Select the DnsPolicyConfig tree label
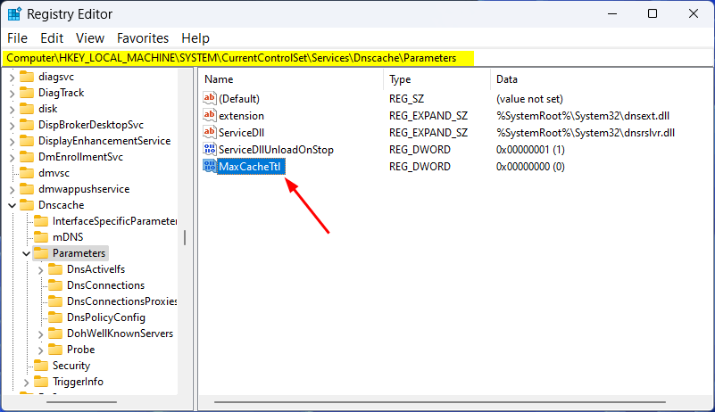Viewport: 715px width, 412px height. [106, 317]
